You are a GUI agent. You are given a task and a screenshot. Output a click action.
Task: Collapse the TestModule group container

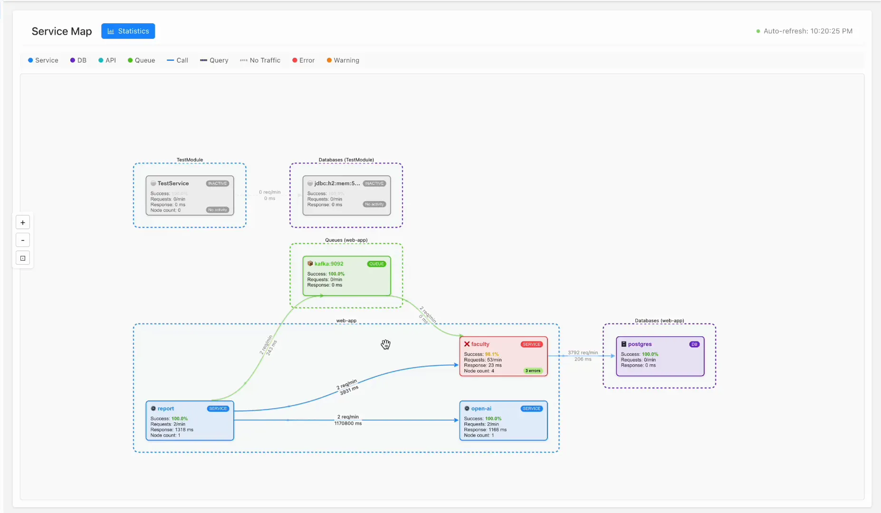189,160
